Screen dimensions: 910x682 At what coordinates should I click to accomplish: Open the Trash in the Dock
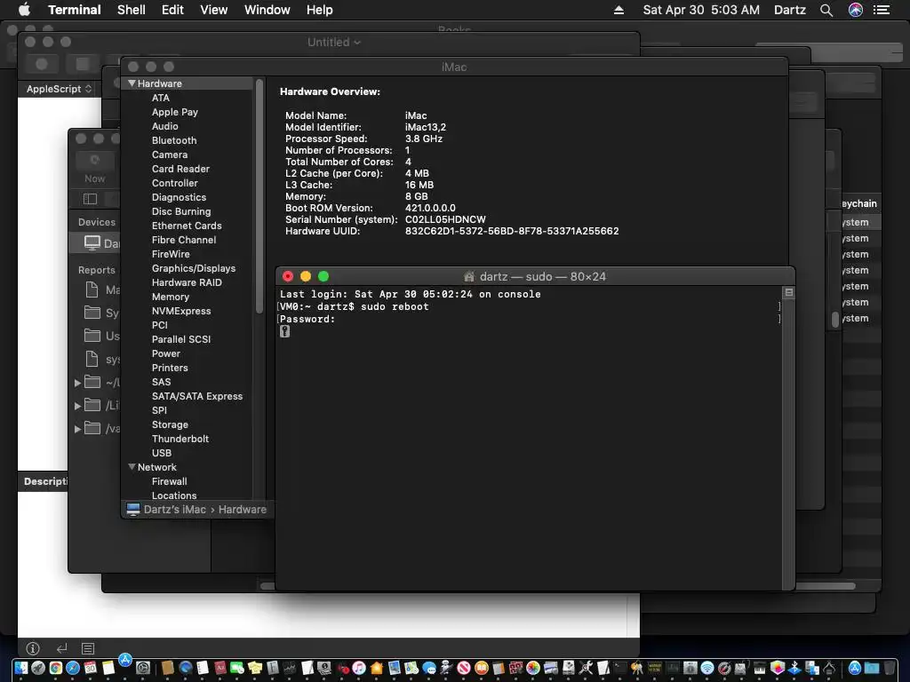point(889,668)
